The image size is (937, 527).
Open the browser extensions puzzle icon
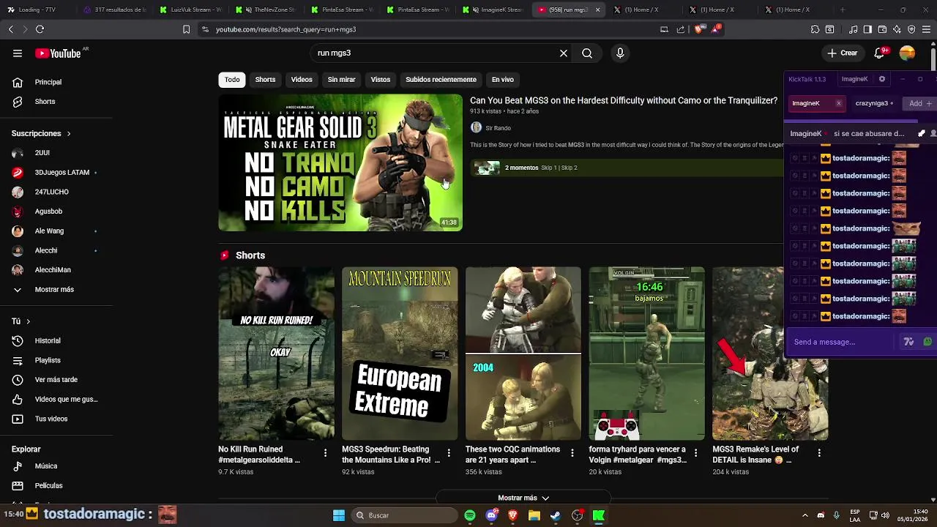click(815, 29)
